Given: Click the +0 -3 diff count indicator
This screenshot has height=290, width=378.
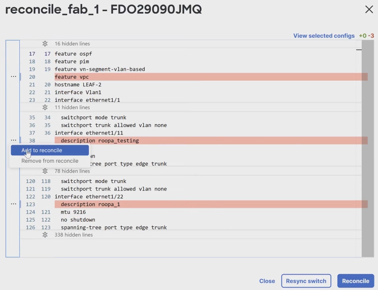Looking at the screenshot, I should pyautogui.click(x=366, y=36).
